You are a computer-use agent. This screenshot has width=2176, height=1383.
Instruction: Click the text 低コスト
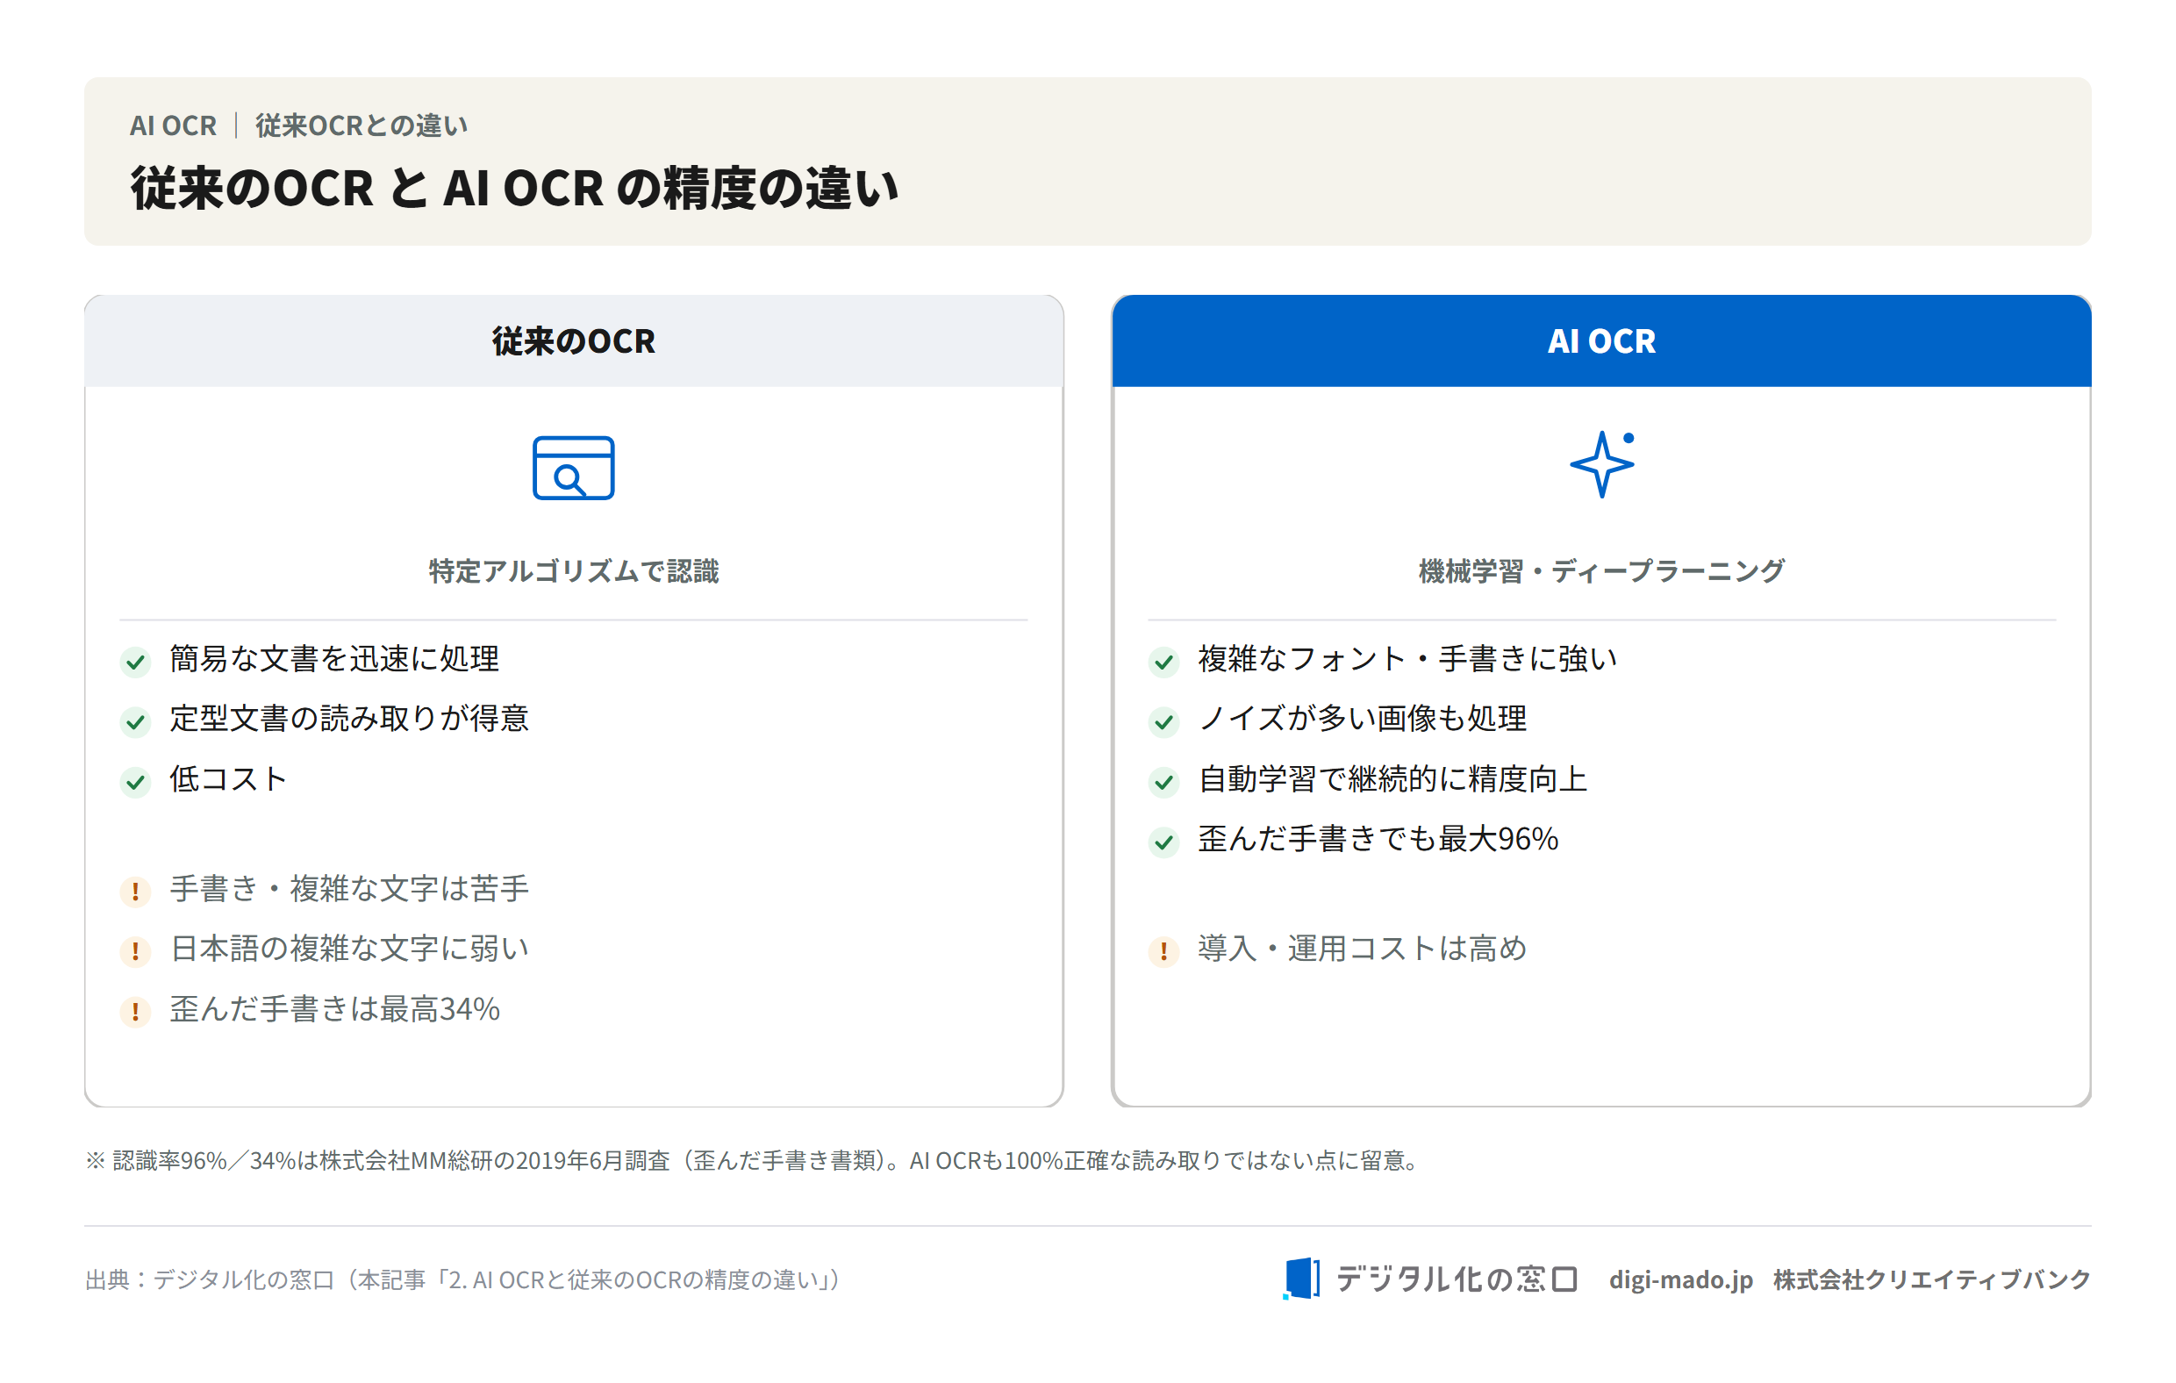point(229,778)
